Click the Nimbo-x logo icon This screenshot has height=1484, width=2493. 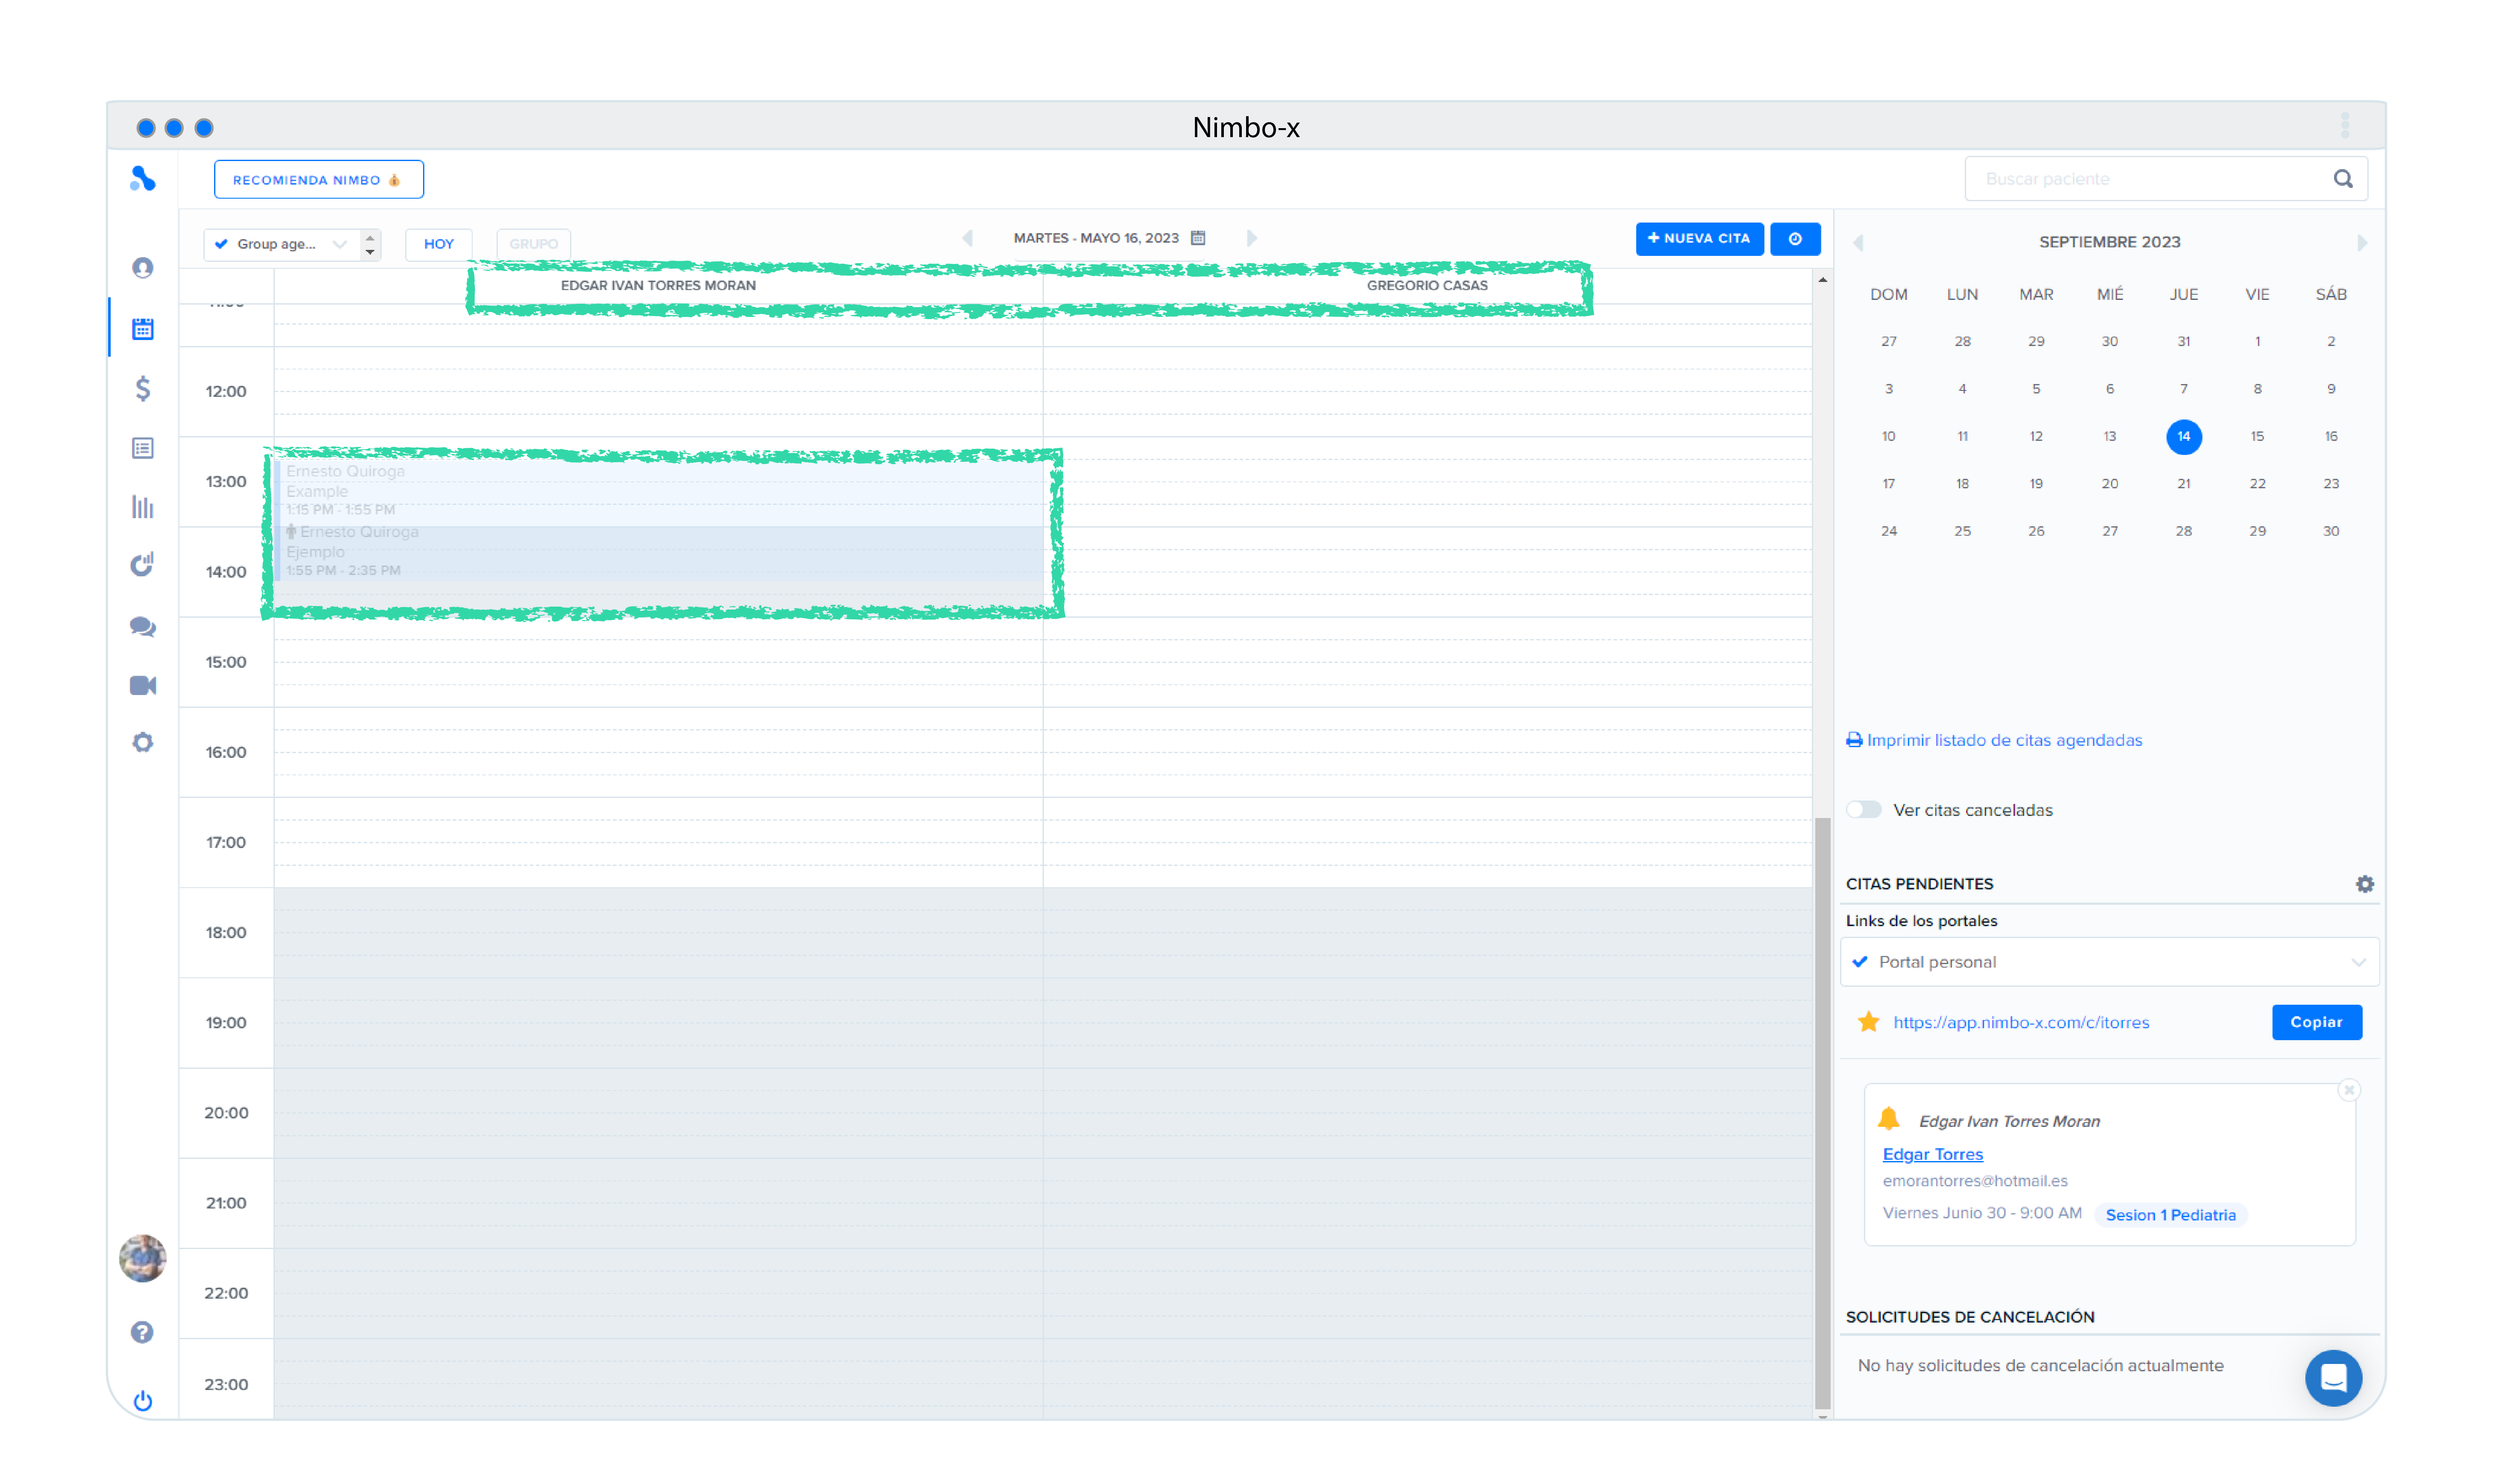143,179
